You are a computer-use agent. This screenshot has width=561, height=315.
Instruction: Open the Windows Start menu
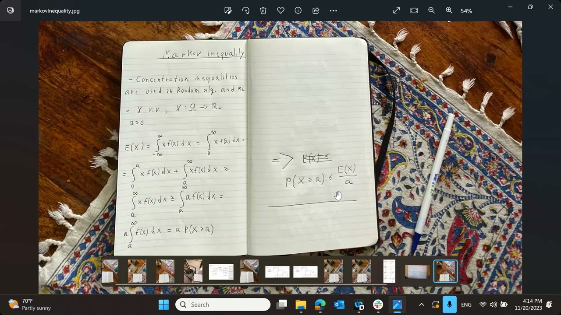click(163, 304)
